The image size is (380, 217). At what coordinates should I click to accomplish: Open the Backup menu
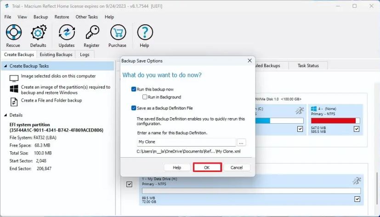(x=41, y=17)
